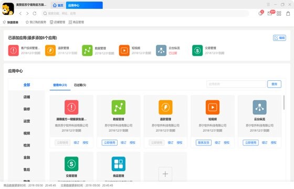This screenshot has height=189, width=294.
Task: Click the shopping bag icon
Action: pos(288,14)
